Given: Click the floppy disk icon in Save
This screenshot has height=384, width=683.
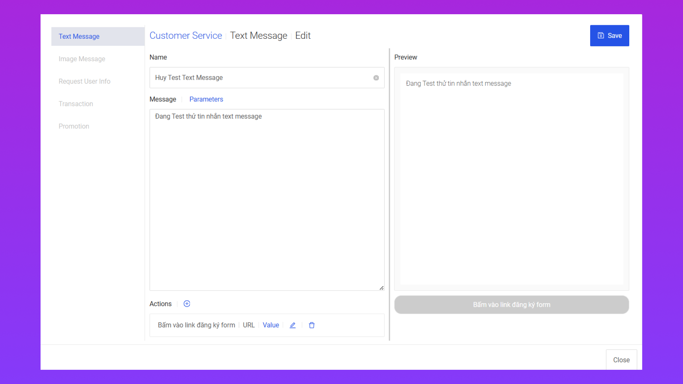Looking at the screenshot, I should [601, 36].
